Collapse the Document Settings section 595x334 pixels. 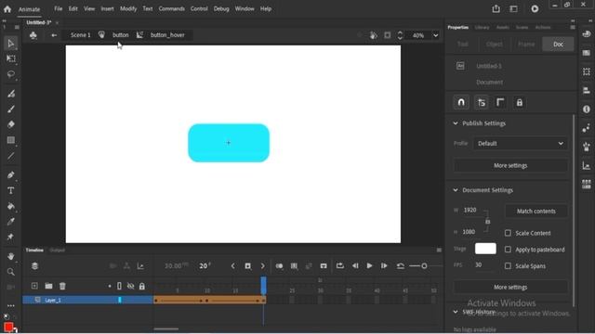tap(456, 189)
